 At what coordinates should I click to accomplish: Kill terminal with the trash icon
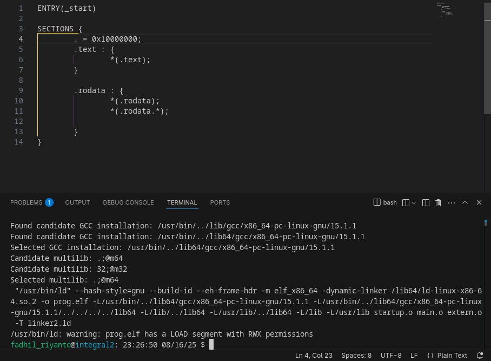(439, 202)
